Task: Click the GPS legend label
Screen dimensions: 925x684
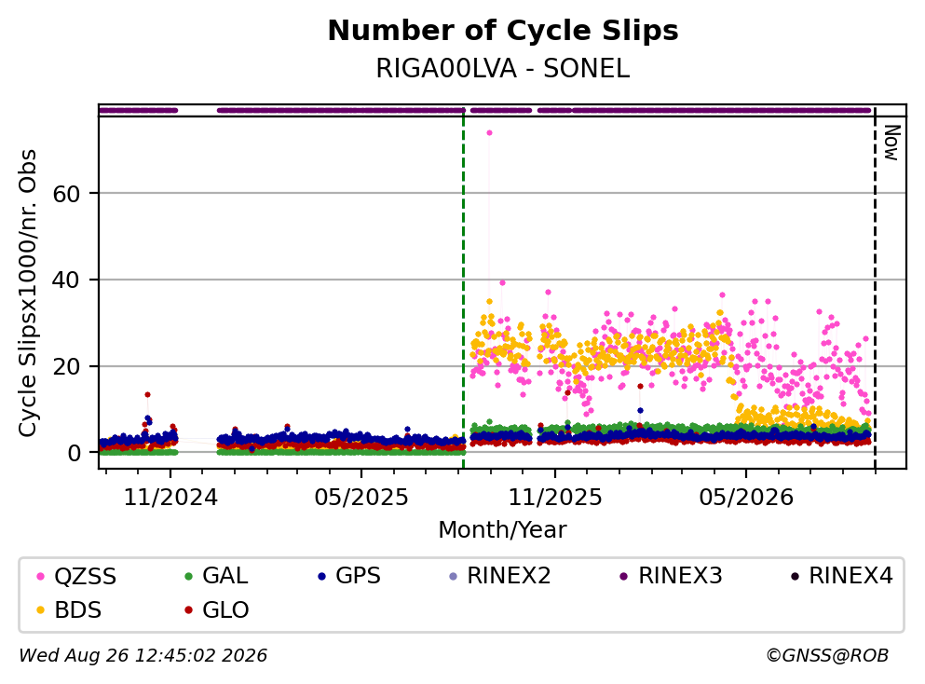Action: point(358,575)
